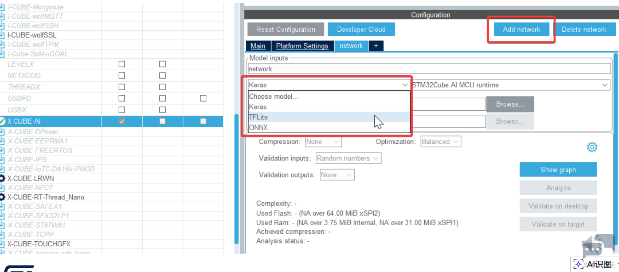Click download icon beside X-CUBE-TOUCHGFX
The height and width of the screenshot is (272, 619).
(2, 244)
